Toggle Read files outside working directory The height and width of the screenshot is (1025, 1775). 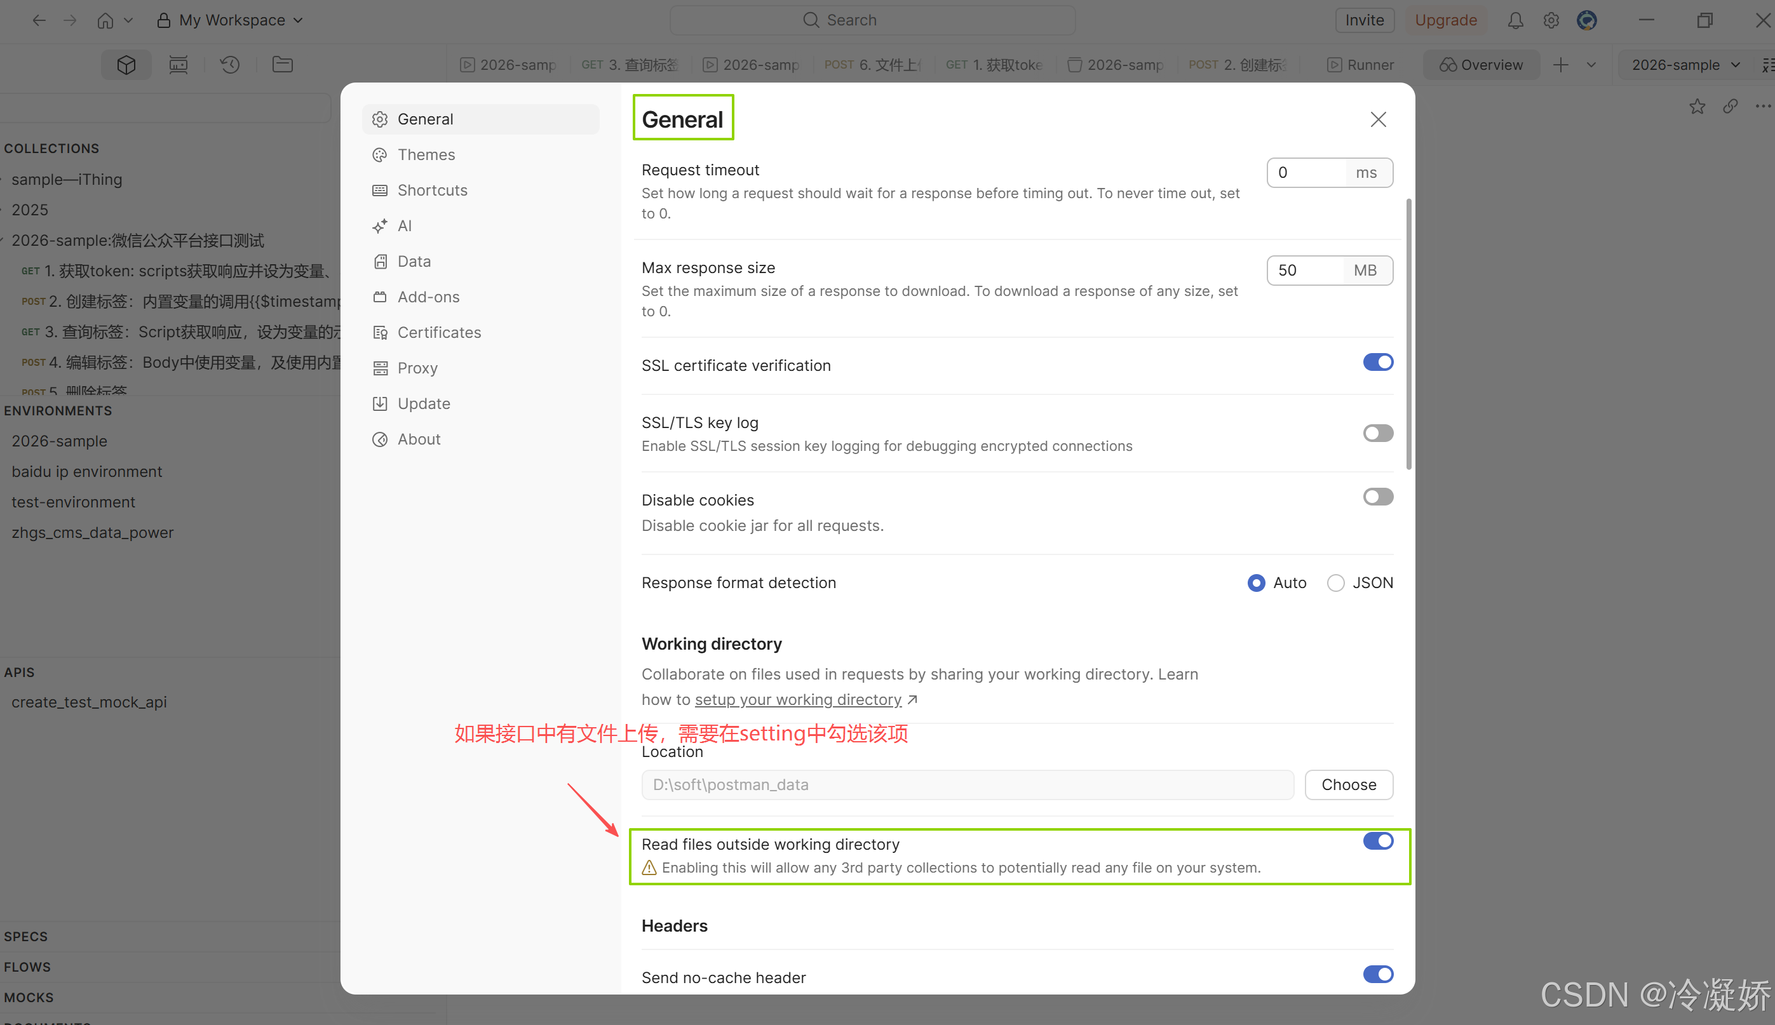[x=1378, y=841]
